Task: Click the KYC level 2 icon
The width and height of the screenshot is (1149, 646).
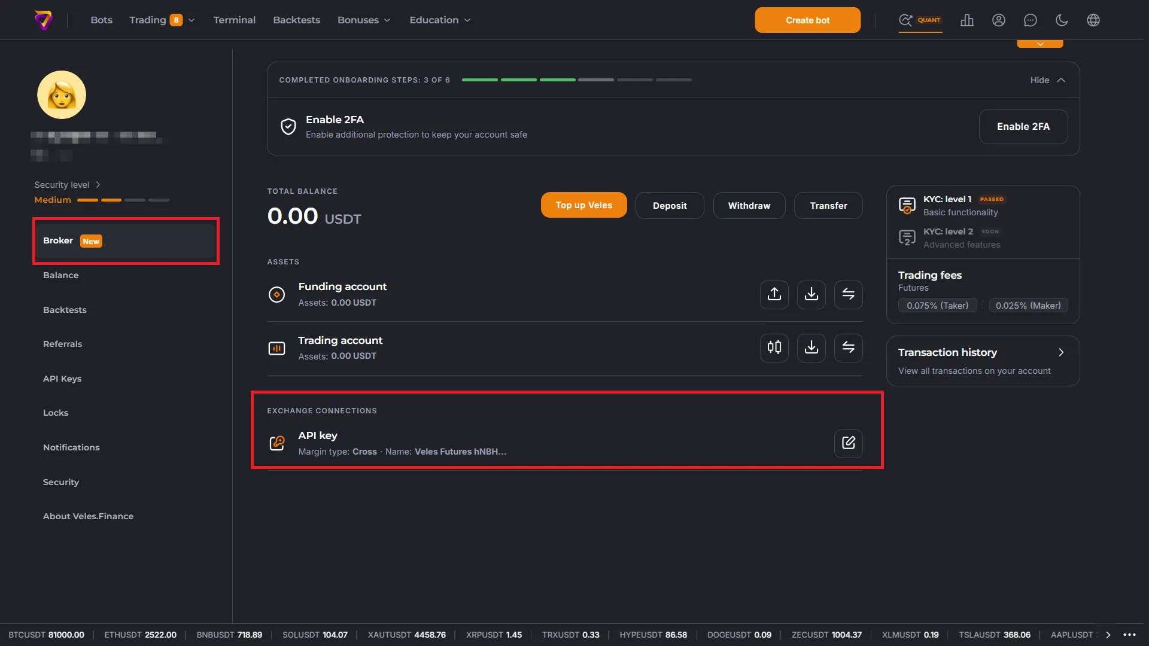Action: (907, 238)
